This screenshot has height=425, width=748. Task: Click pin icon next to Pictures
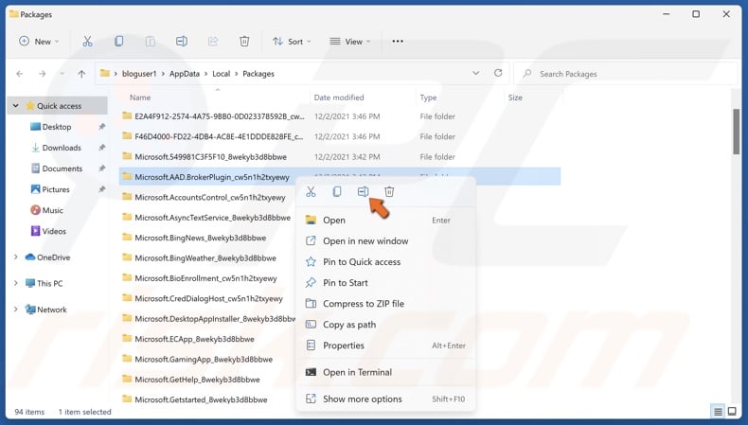[101, 190]
